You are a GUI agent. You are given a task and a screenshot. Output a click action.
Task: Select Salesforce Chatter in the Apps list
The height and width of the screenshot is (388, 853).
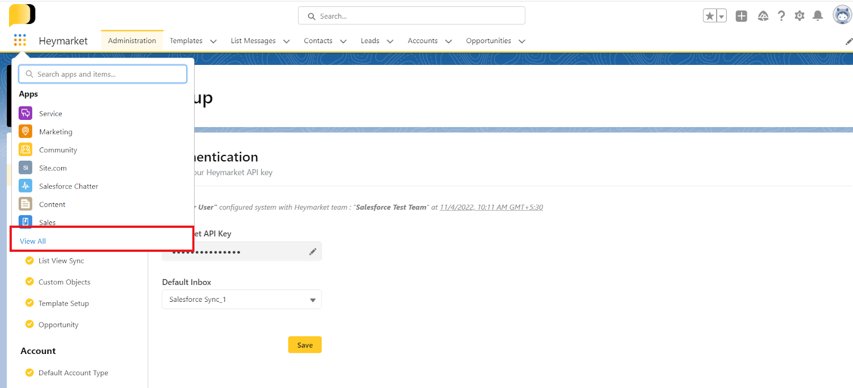[69, 186]
